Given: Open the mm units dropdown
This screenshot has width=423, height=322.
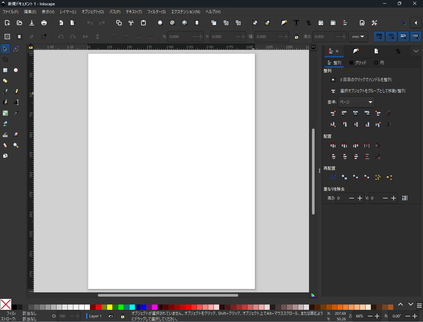Looking at the screenshot, I should click(x=358, y=37).
